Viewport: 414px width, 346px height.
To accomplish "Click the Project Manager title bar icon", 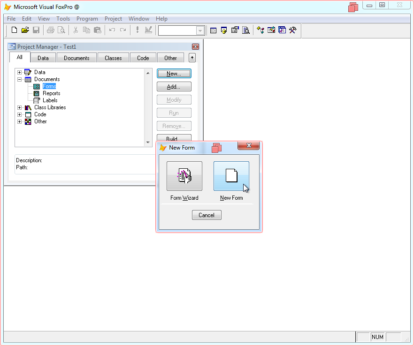I will tap(12, 46).
